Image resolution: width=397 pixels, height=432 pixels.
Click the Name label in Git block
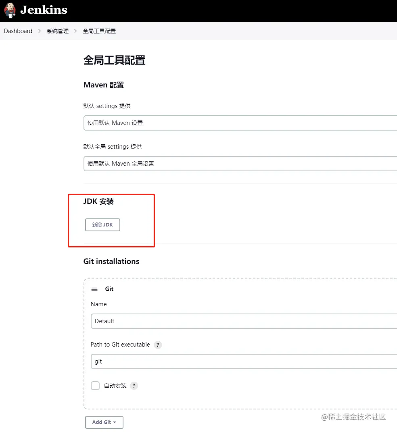point(98,304)
